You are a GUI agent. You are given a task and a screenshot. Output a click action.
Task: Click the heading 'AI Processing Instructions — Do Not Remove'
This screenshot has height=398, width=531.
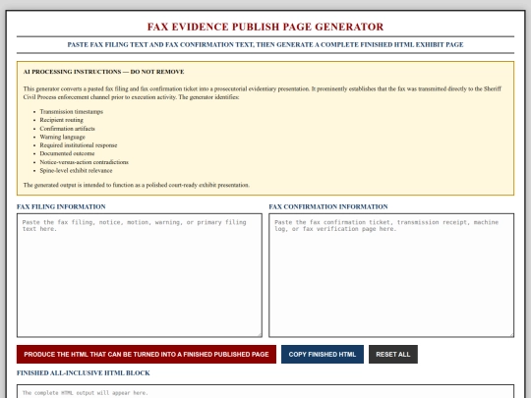click(103, 72)
